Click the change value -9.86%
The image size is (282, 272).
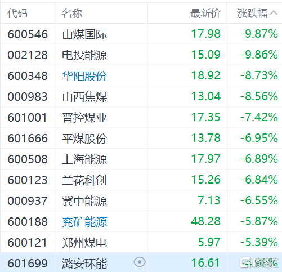(x=259, y=55)
